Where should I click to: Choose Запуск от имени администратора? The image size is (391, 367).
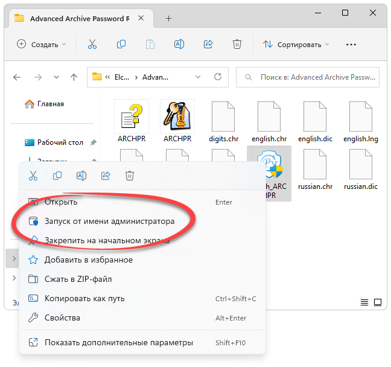[142, 222]
